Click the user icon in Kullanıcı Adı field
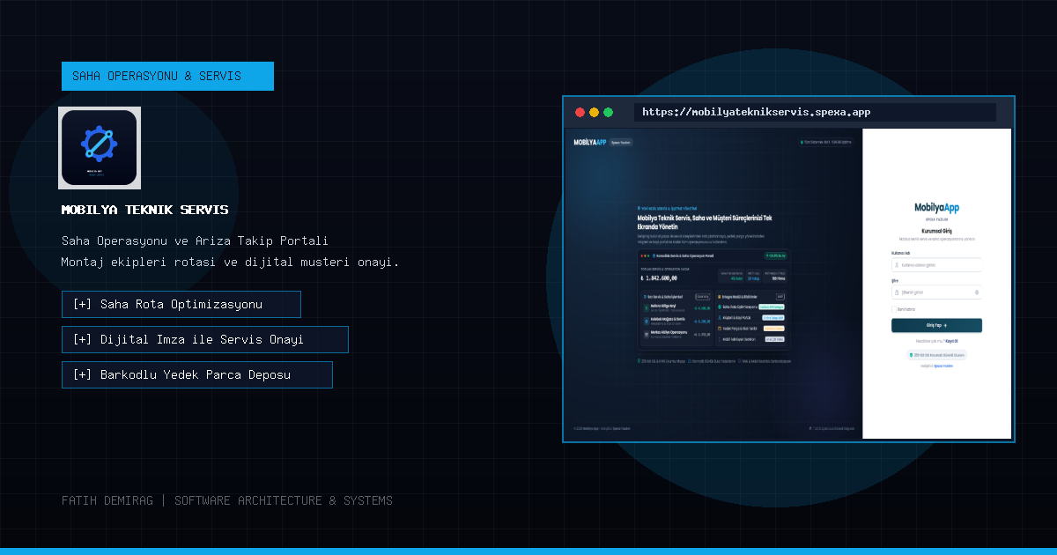Viewport: 1057px width, 555px height. click(x=897, y=265)
